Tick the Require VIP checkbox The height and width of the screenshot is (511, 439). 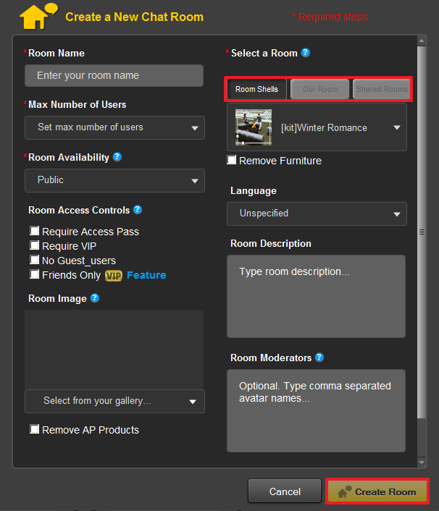(x=35, y=245)
